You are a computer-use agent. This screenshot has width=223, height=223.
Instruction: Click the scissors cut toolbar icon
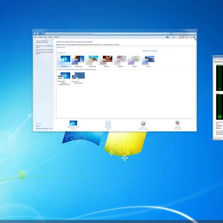click(x=174, y=37)
